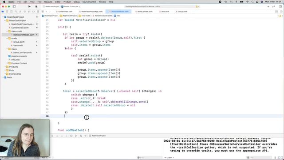Toggle the variables view pane button in console
The height and width of the screenshot is (160, 284).
[x=279, y=158]
